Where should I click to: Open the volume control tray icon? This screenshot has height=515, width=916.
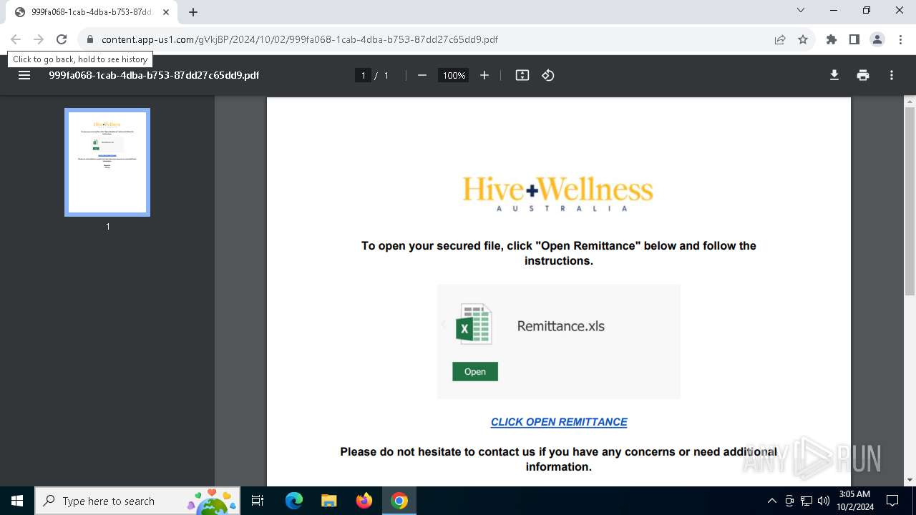[x=824, y=501]
